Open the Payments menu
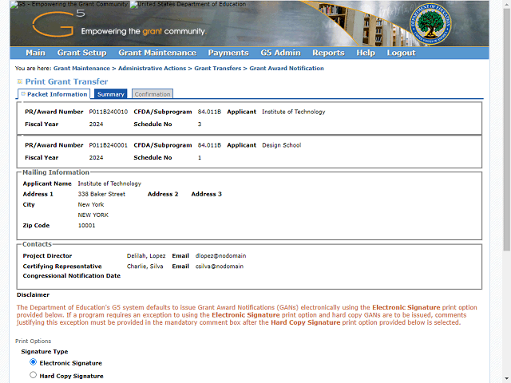Viewport: 511px width, 383px height. click(228, 53)
